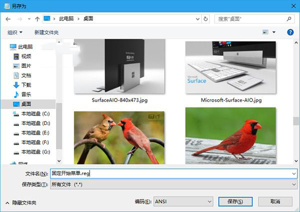Select the two cardinals photo thumbnail
Viewport: 300px width, 212px height.
[119, 138]
